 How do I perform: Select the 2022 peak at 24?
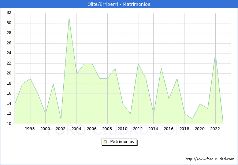click(x=215, y=54)
